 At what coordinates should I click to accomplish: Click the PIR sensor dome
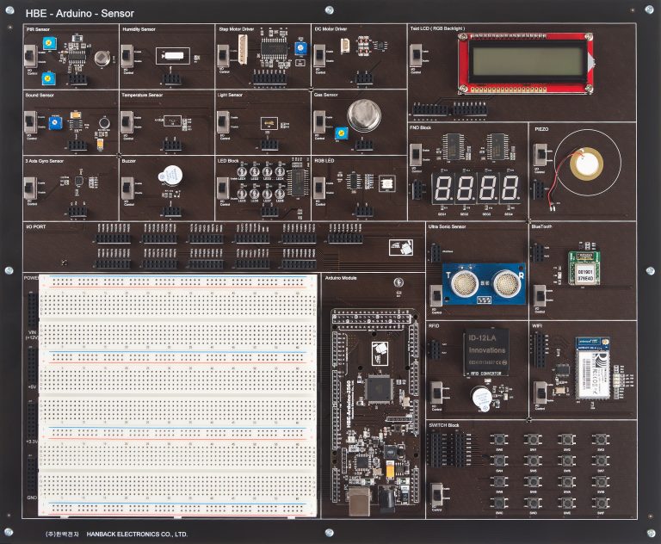pyautogui.click(x=103, y=59)
